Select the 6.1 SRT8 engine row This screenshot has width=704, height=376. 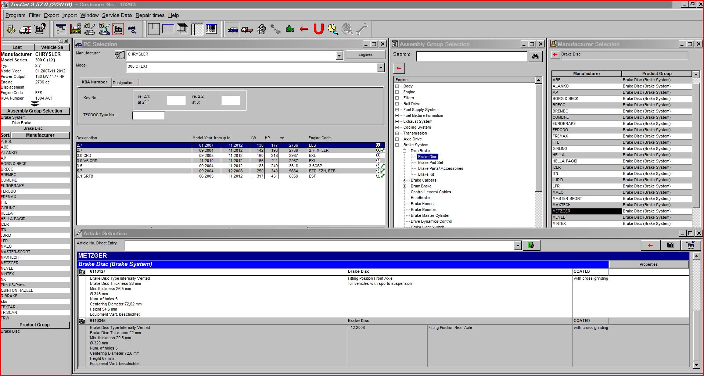pos(230,176)
